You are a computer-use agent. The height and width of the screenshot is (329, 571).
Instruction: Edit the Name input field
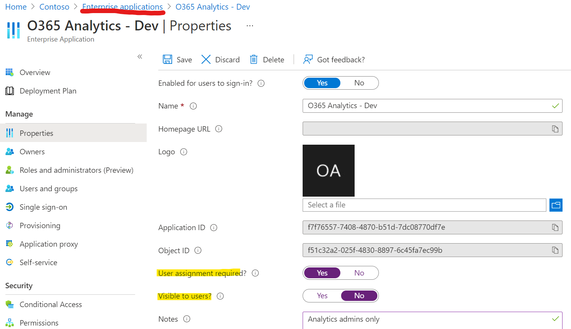pyautogui.click(x=432, y=106)
